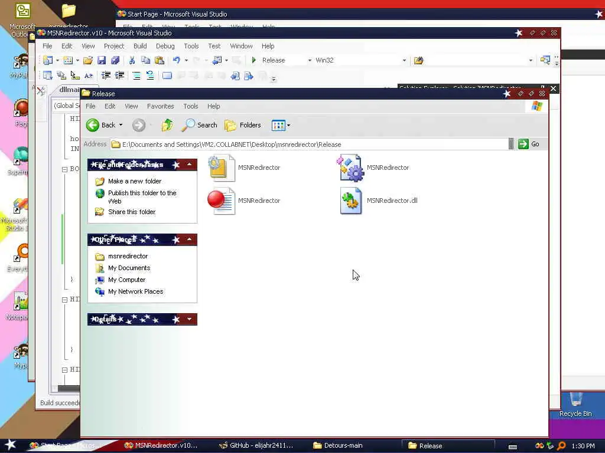Viewport: 605px width, 453px height.
Task: Collapse the File and Folder Tasks panel
Action: (190, 165)
